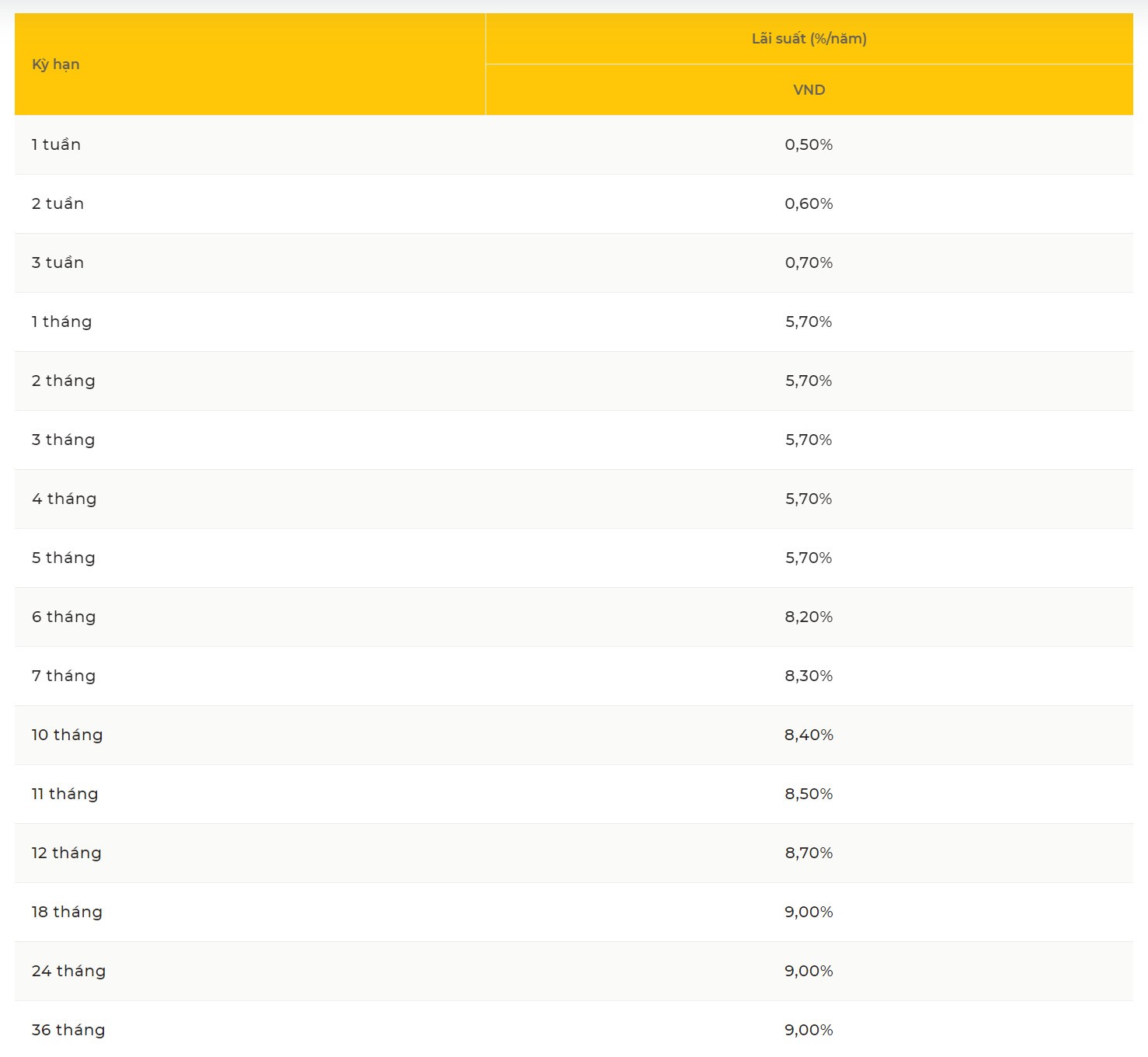
Task: Select the '10 tháng' term cell
Action: 250,735
